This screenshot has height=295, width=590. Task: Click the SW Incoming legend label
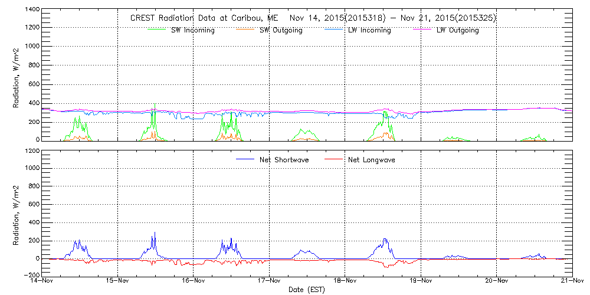pyautogui.click(x=193, y=31)
